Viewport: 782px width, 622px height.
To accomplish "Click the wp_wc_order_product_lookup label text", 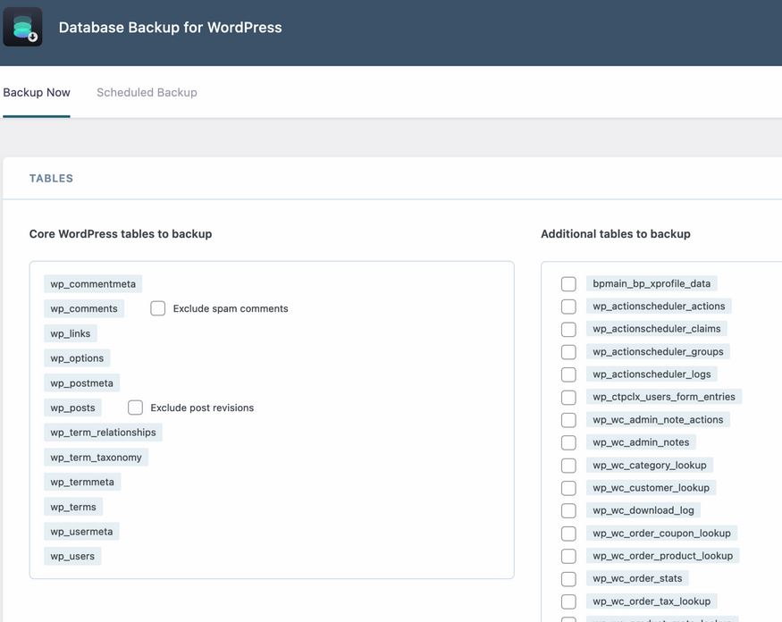I will pyautogui.click(x=663, y=556).
